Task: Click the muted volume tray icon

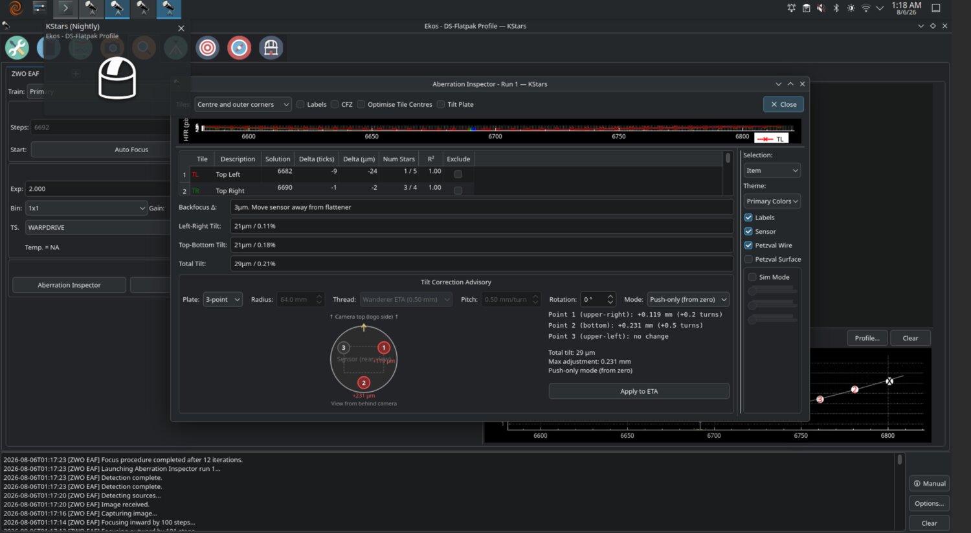Action: [x=821, y=8]
